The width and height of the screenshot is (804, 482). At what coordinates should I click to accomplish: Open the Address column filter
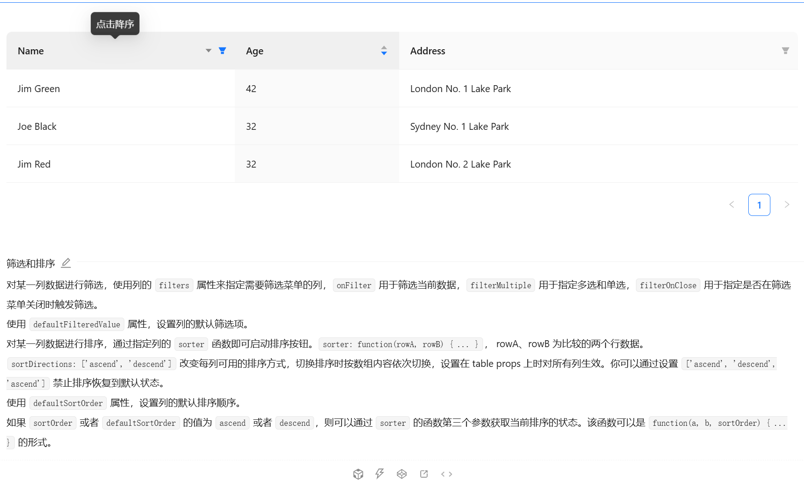(x=786, y=51)
